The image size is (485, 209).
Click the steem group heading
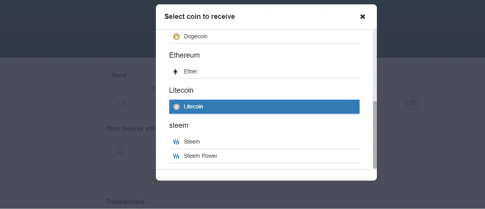[179, 125]
